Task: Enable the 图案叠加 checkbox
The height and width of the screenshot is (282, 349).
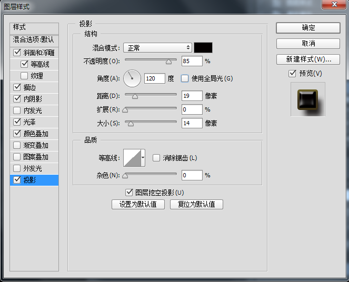Action: pyautogui.click(x=17, y=157)
